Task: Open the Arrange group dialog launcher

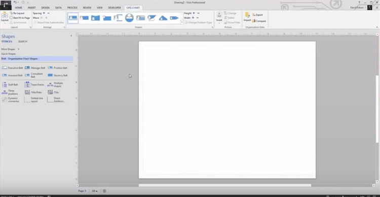Action: click(x=64, y=27)
